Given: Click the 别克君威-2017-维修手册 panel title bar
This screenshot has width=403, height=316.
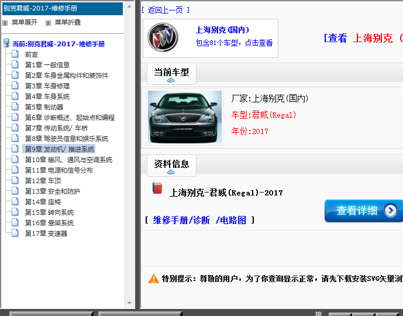Looking at the screenshot, I should [x=63, y=8].
